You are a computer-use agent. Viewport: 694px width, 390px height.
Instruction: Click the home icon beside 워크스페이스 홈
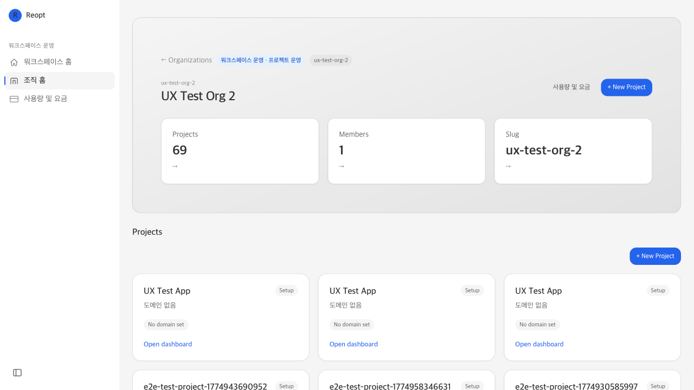pyautogui.click(x=14, y=62)
